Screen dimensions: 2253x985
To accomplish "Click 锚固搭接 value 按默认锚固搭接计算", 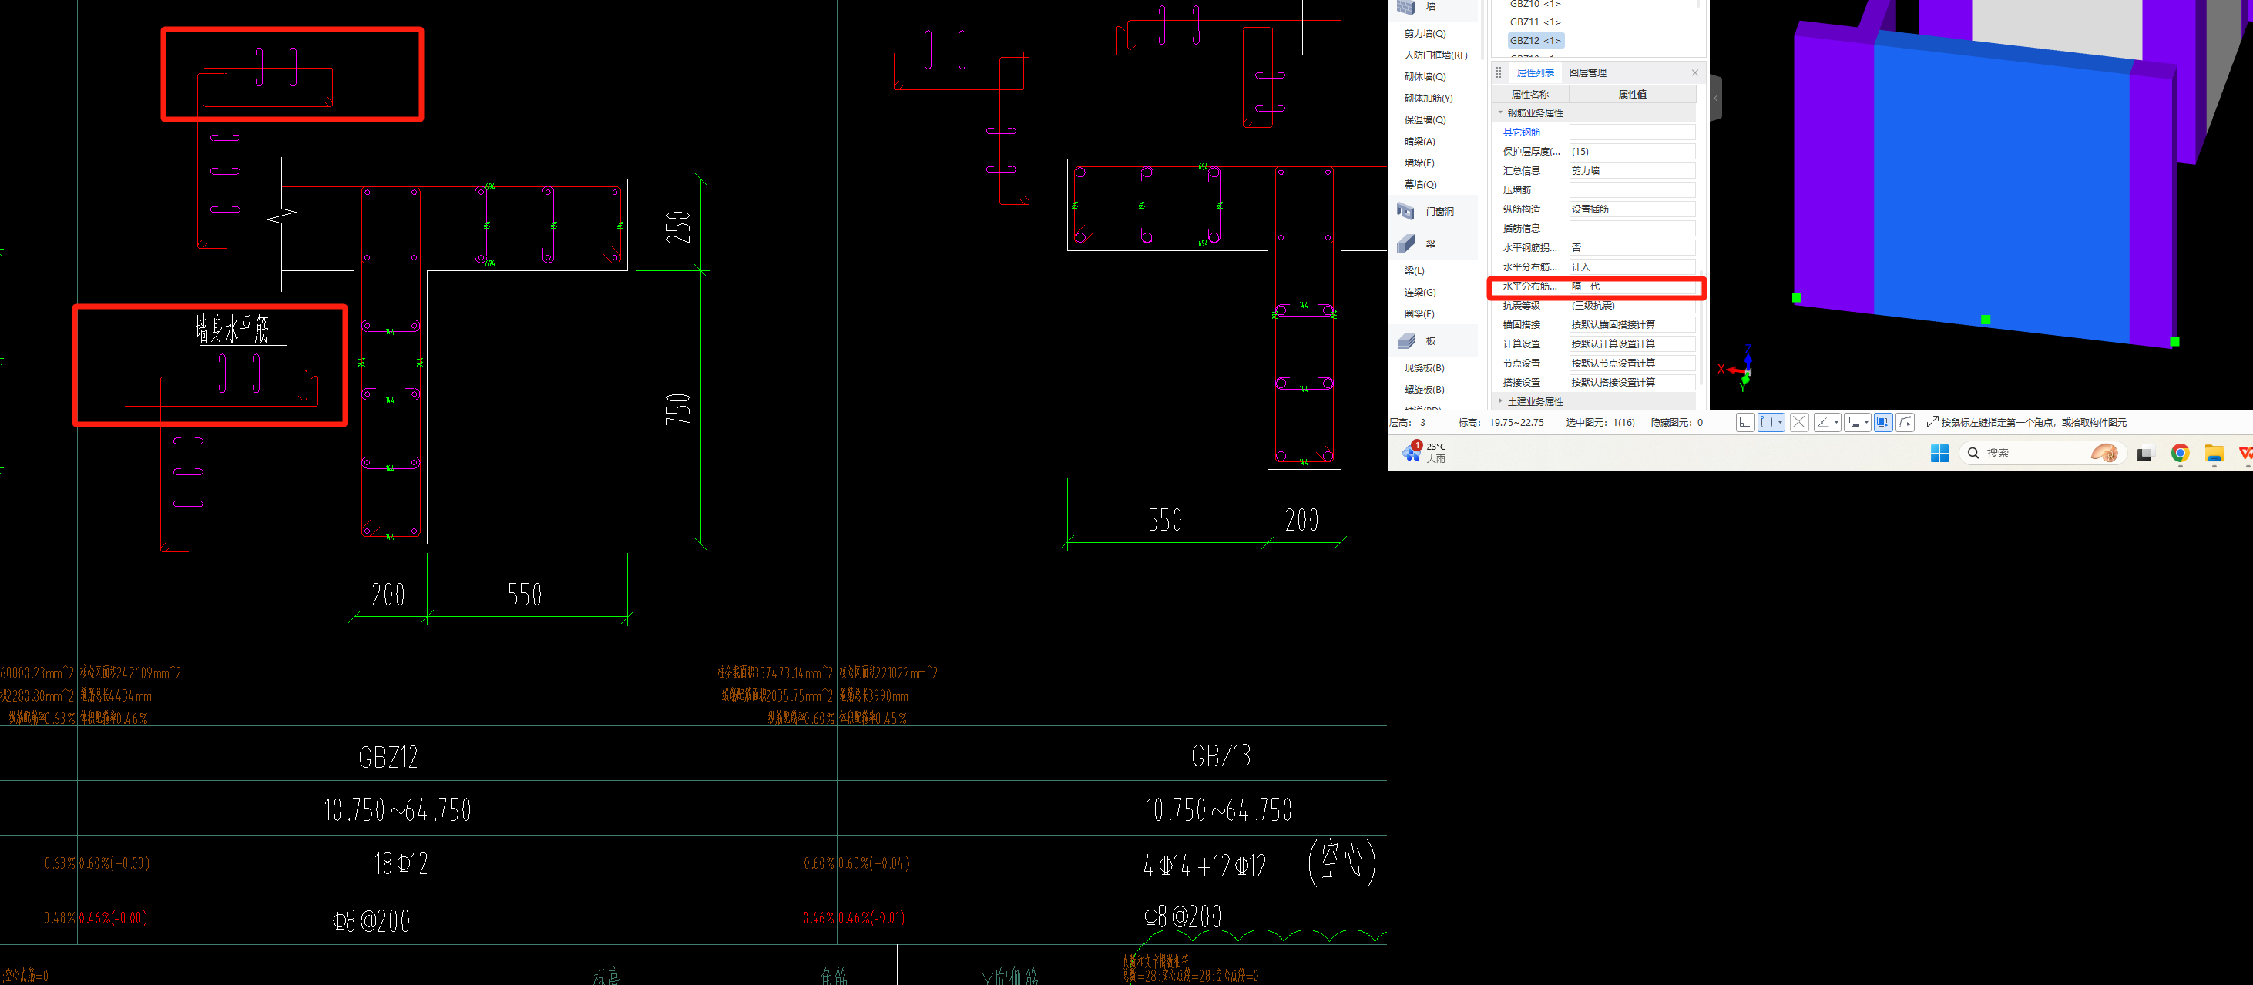I will coord(1632,324).
